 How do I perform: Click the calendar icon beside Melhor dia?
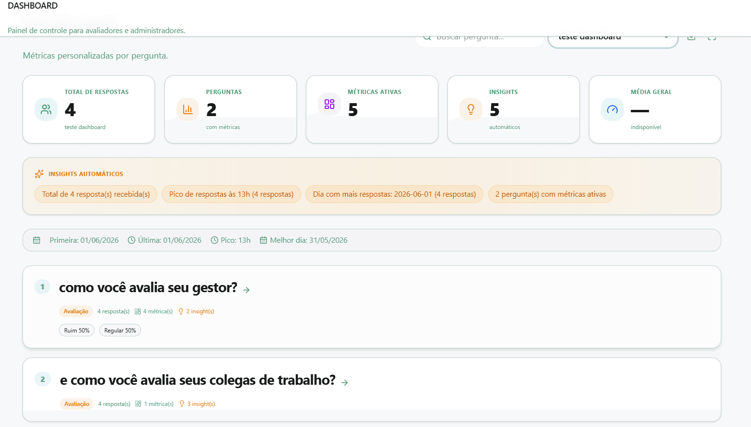[x=263, y=240]
